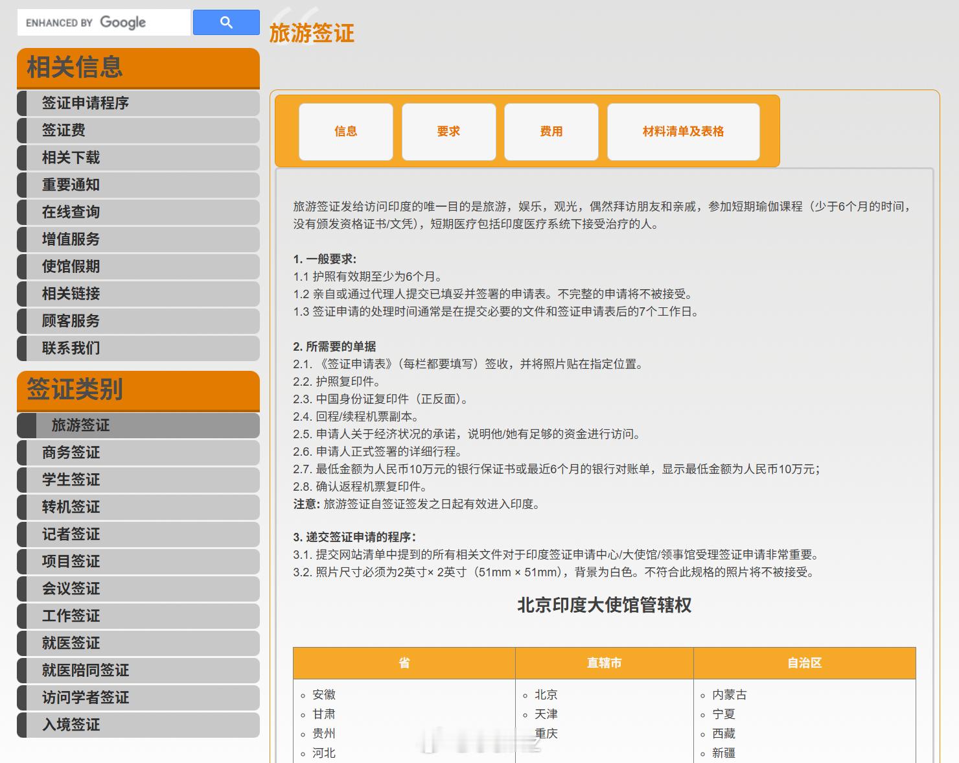The height and width of the screenshot is (763, 959).
Task: Go to 联系我们 page
Action: click(x=138, y=348)
